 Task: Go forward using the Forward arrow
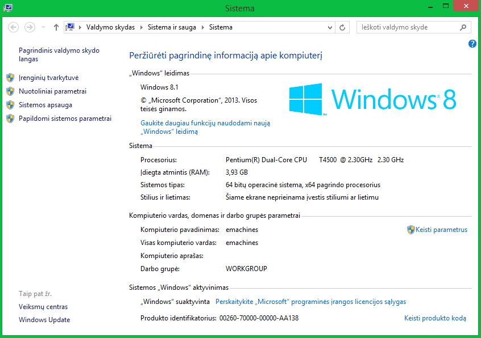pos(30,27)
